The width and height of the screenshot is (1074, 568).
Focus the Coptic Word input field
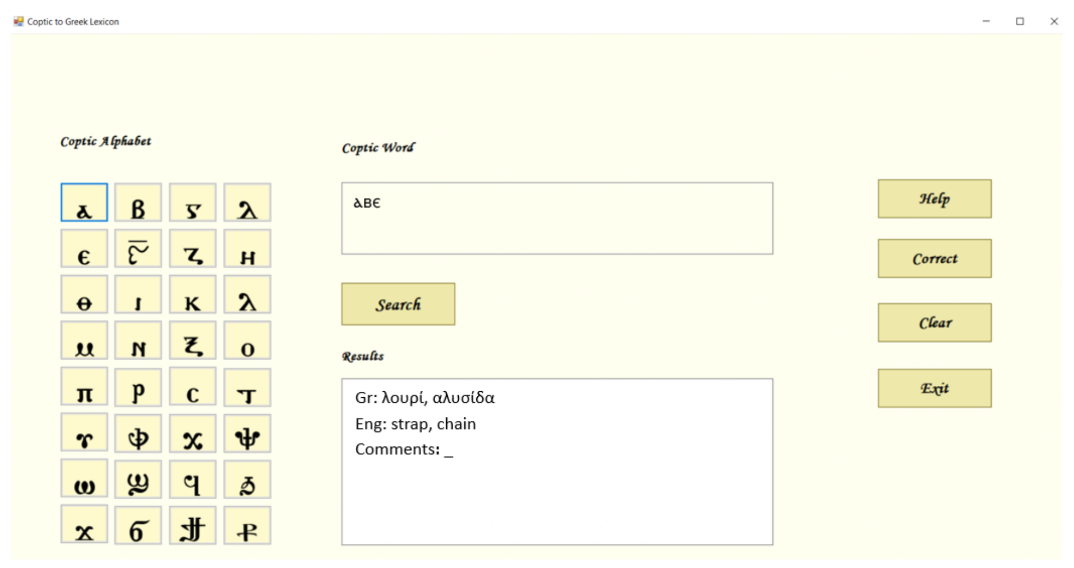(557, 218)
